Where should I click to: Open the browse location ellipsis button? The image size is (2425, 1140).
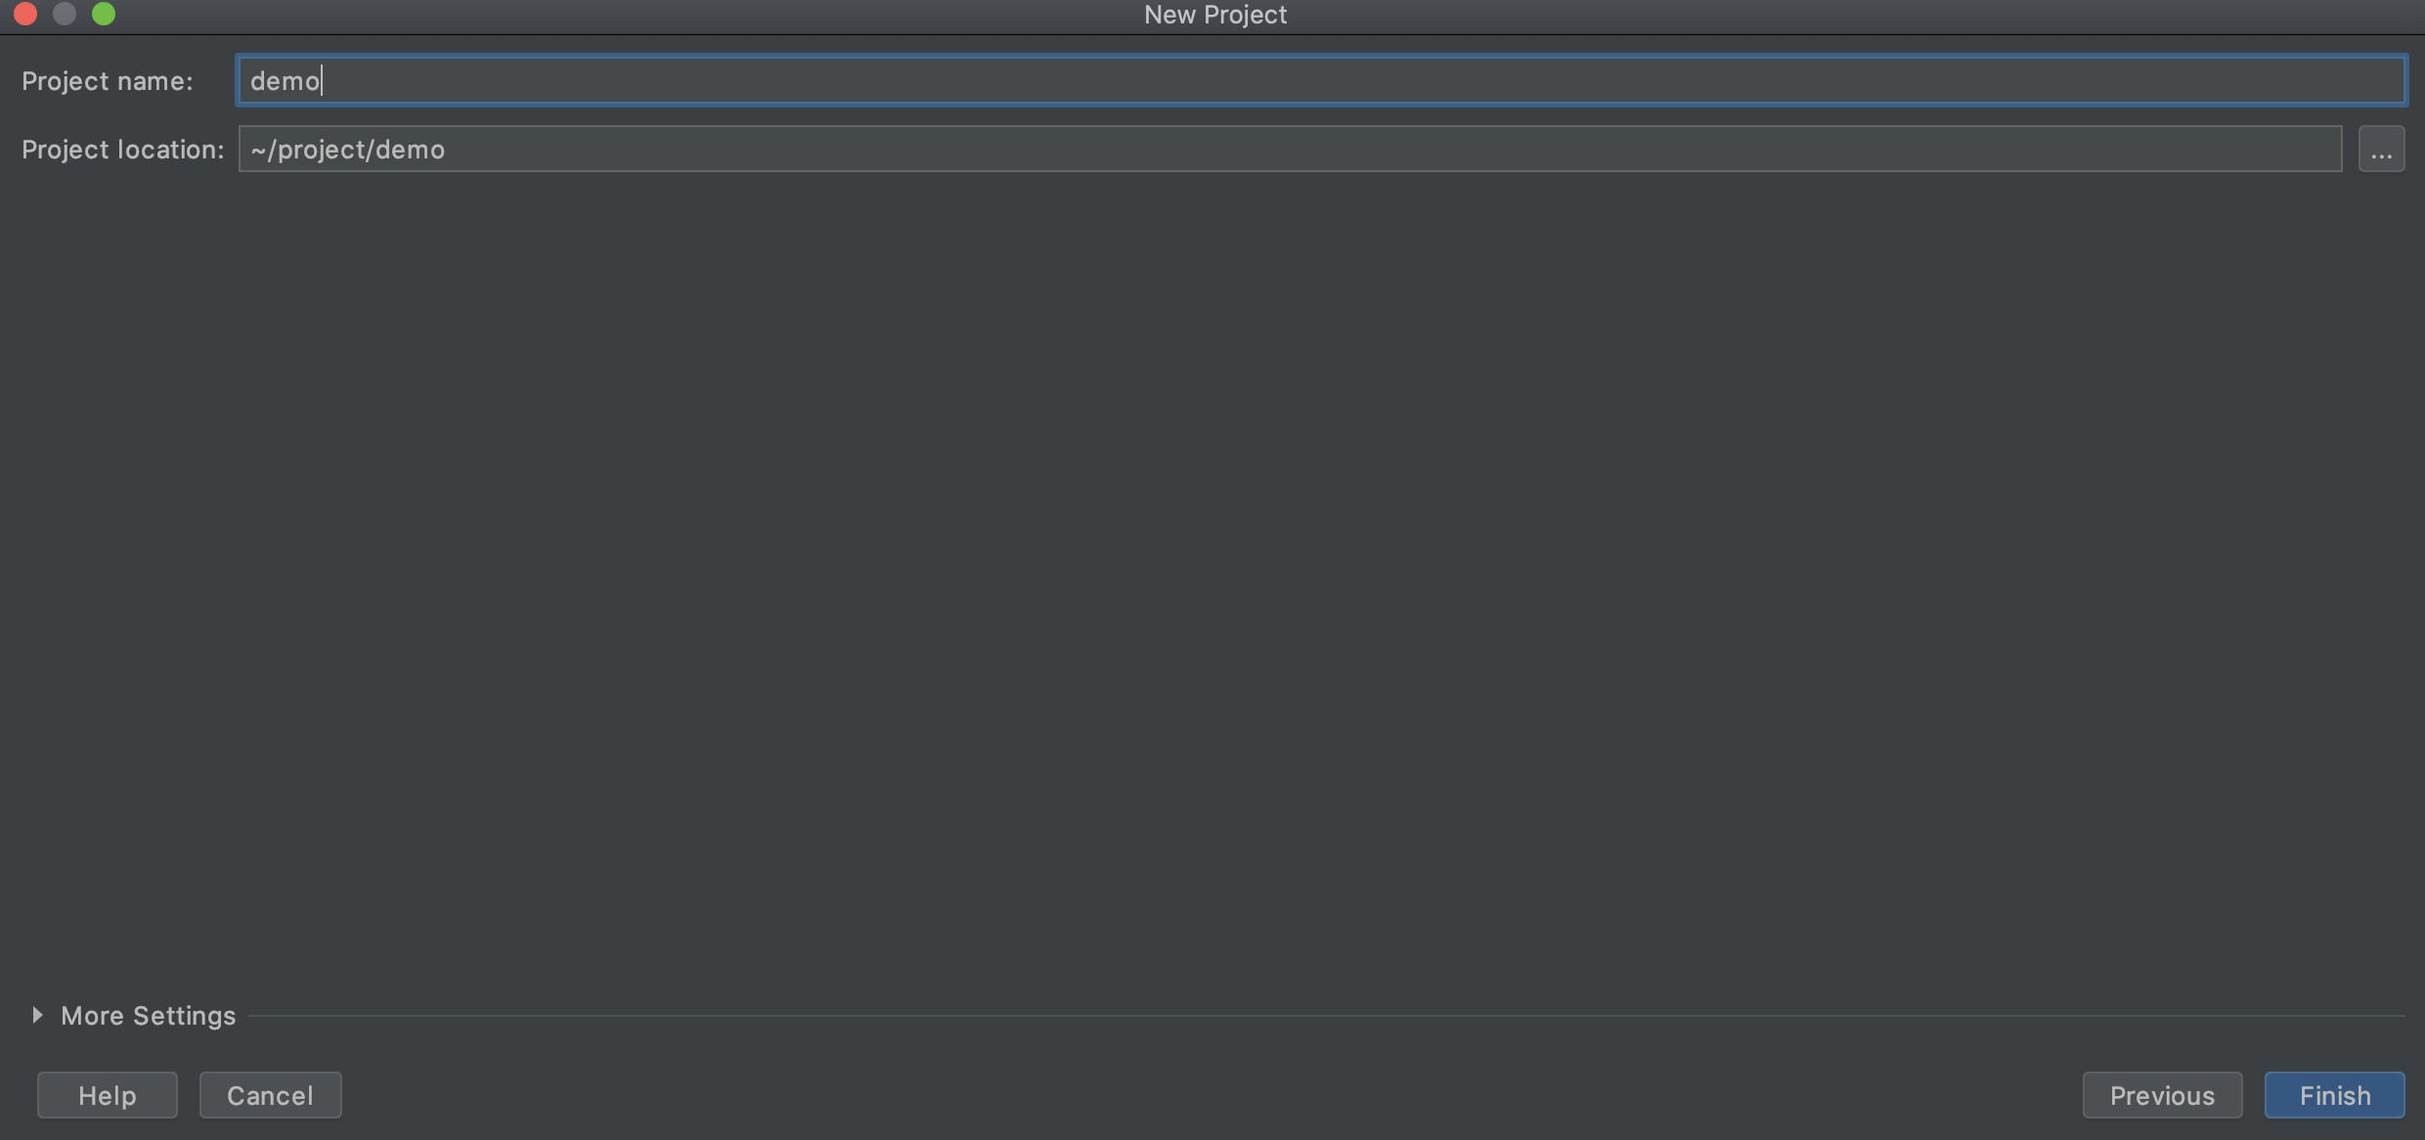[x=2381, y=149]
